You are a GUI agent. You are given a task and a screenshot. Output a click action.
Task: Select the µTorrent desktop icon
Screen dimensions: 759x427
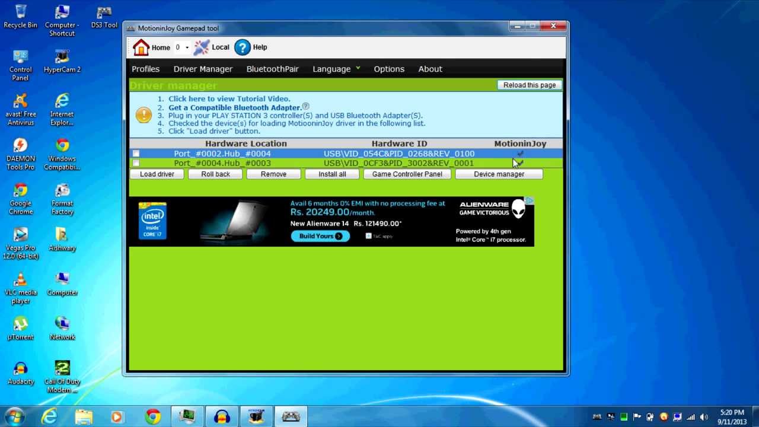tap(20, 328)
